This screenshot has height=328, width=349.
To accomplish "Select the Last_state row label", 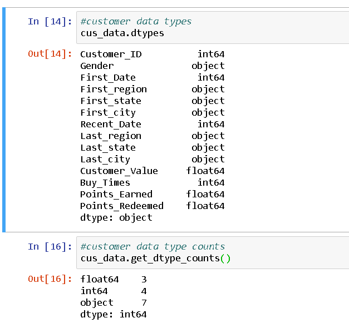I will [x=108, y=148].
